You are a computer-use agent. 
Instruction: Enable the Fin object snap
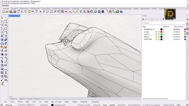pyautogui.click(x=3, y=102)
